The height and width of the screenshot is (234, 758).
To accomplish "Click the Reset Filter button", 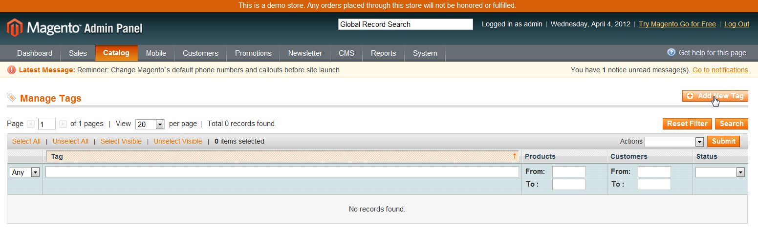I will (x=687, y=124).
